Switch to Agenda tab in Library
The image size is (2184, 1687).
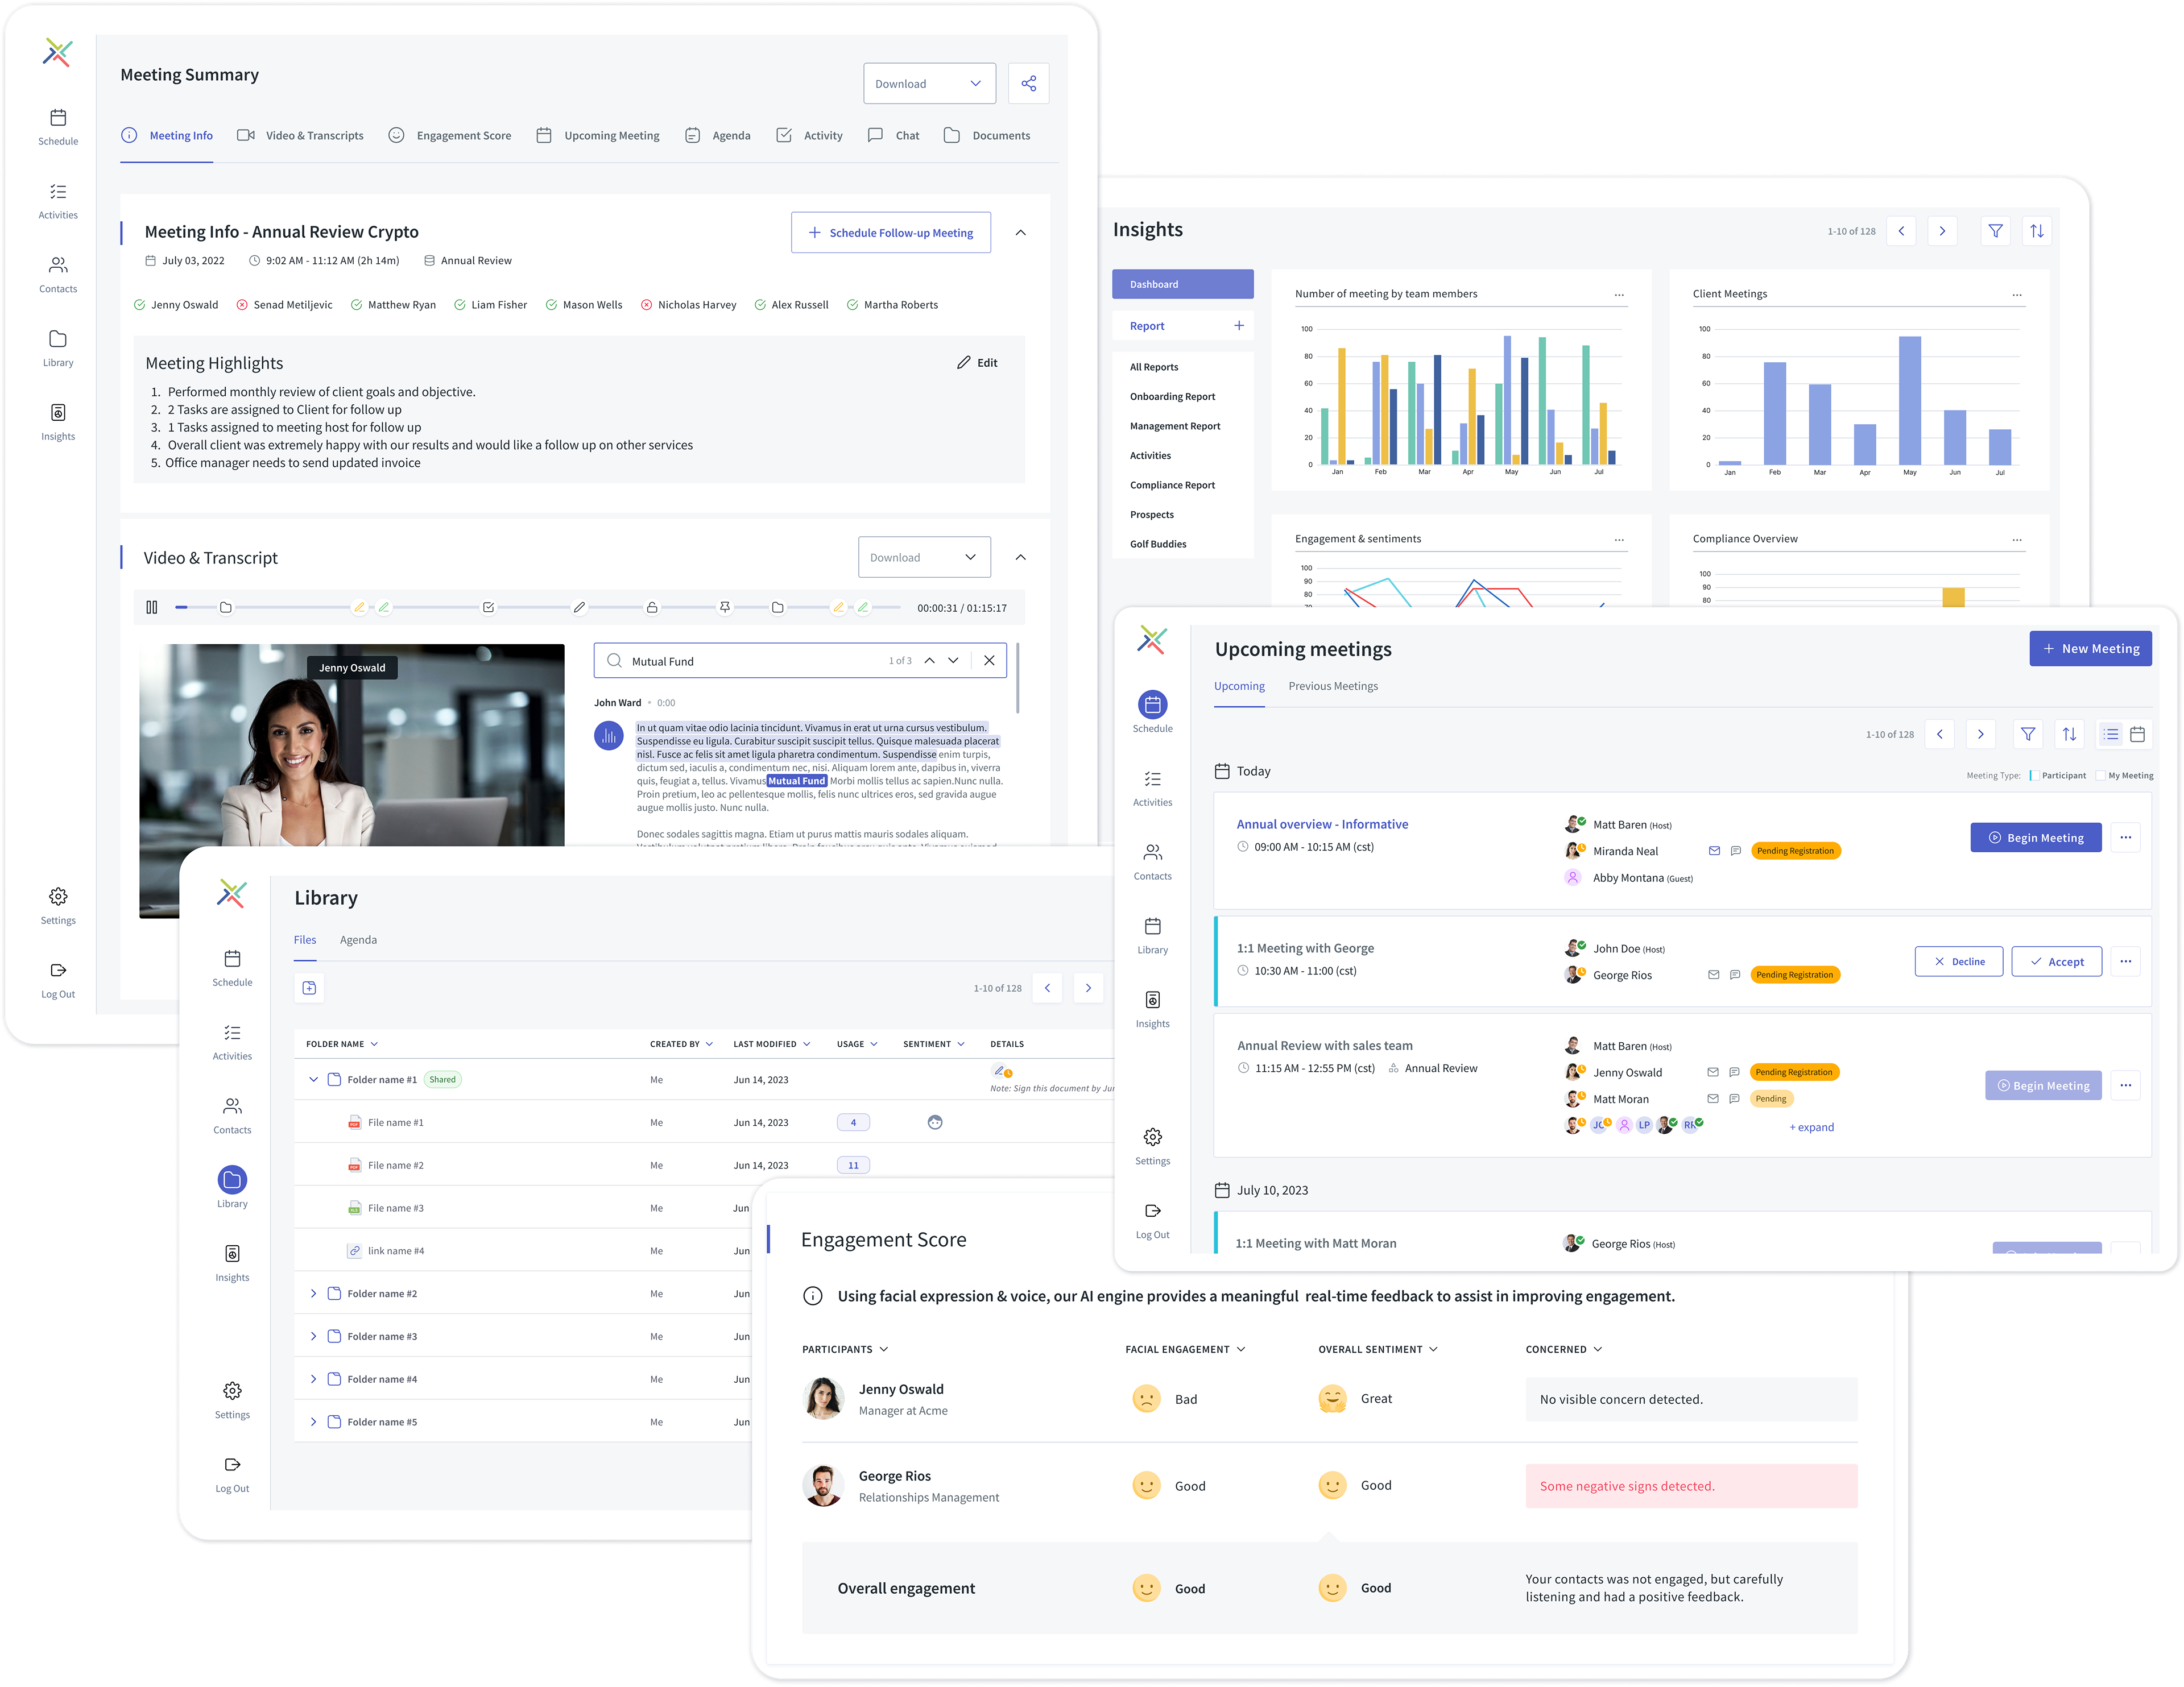[358, 940]
